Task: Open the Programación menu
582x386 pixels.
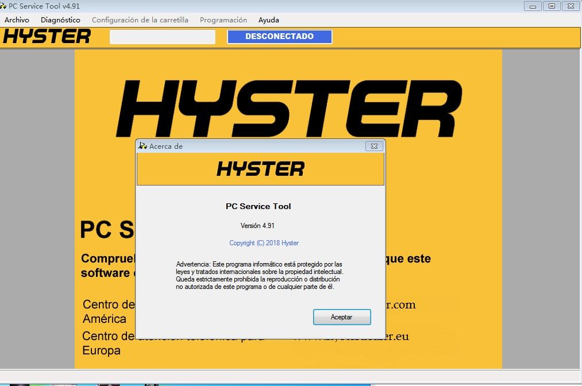Action: pos(223,20)
